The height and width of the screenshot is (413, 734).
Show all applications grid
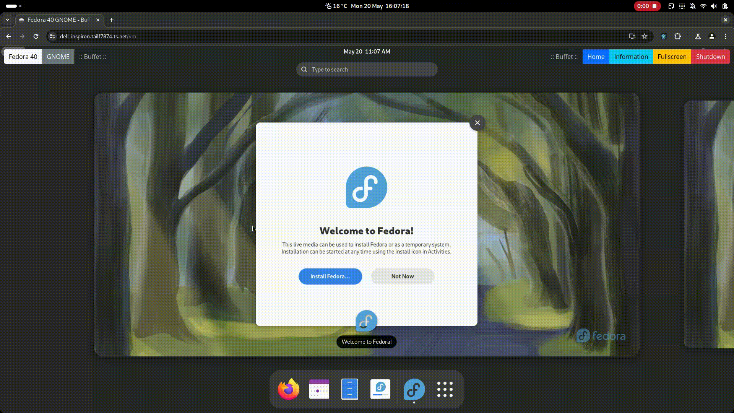(x=445, y=389)
